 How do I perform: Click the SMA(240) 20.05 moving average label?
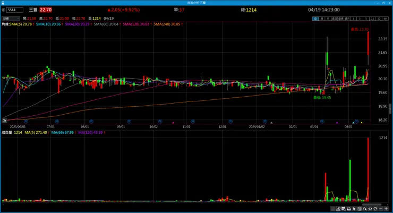168,24
